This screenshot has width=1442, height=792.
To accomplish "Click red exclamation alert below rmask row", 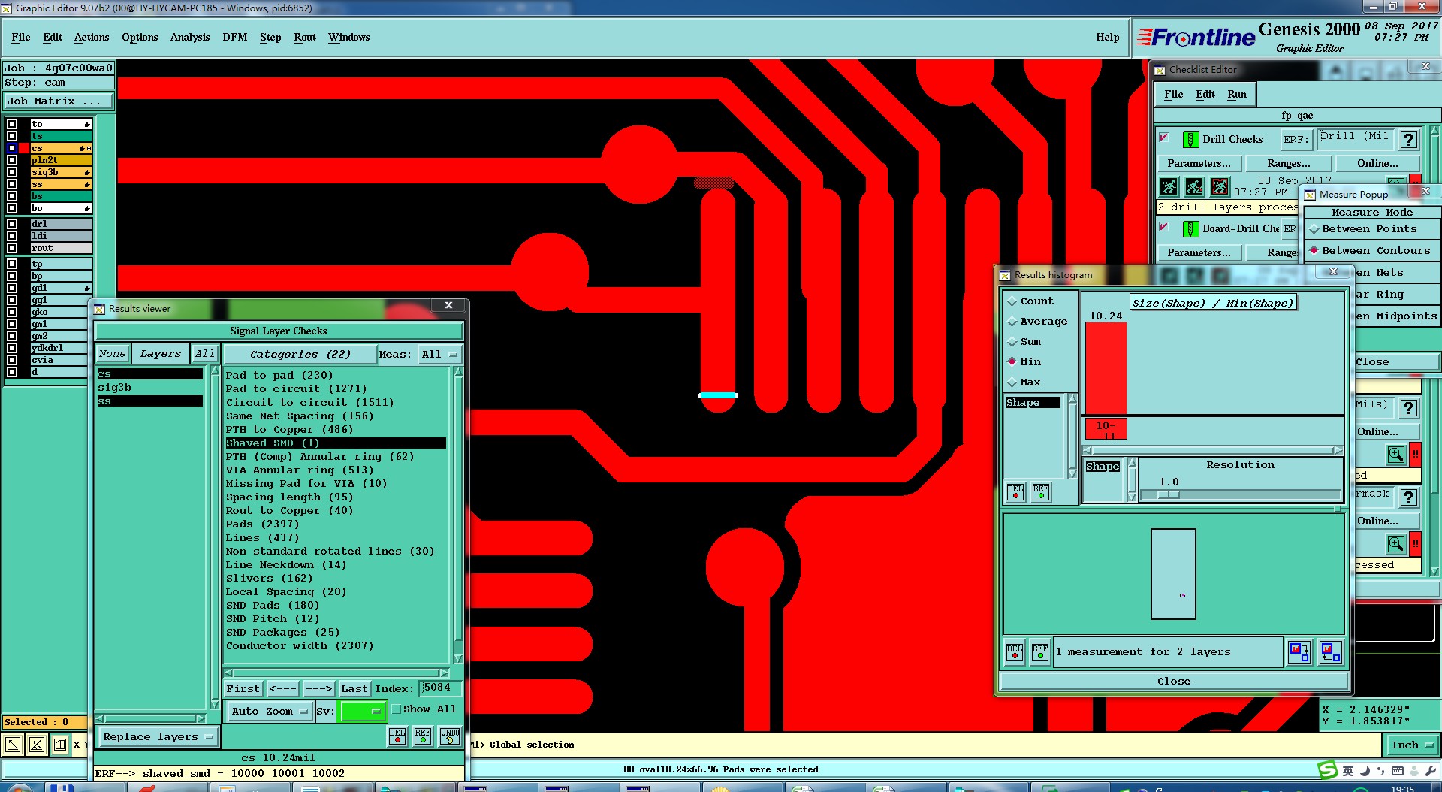I will [x=1416, y=543].
